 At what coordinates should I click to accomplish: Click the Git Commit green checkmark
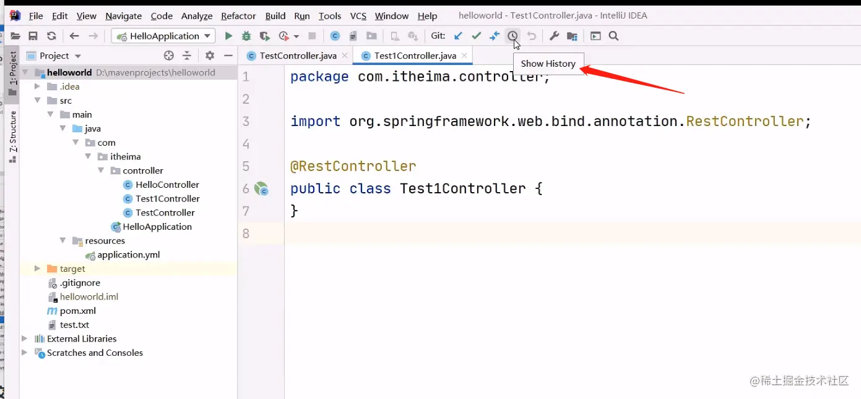point(476,36)
